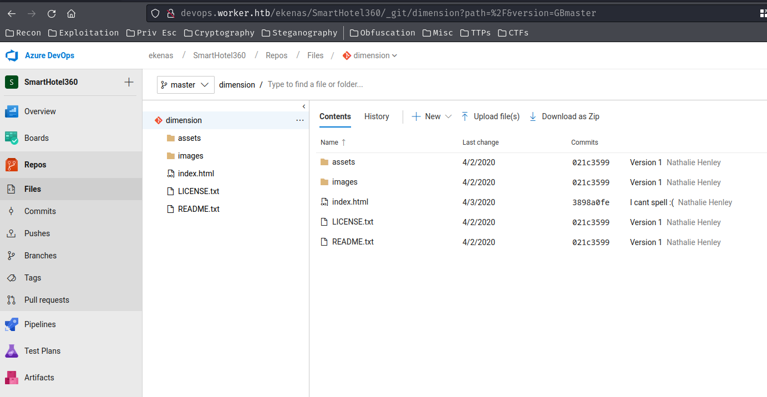The width and height of the screenshot is (767, 397).
Task: Click the assets folder icon in the contents list
Action: 324,162
